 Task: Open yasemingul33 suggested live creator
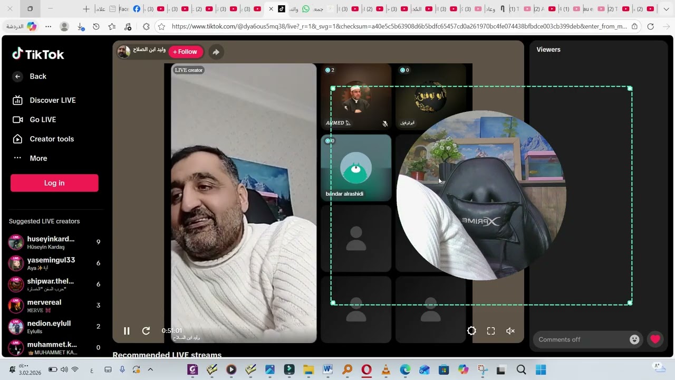click(54, 263)
